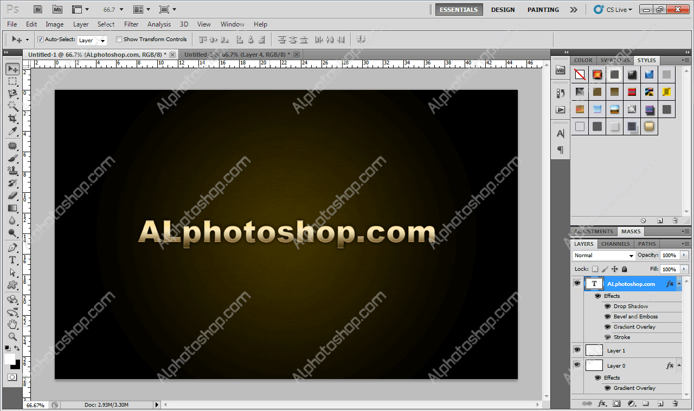Viewport: 694px width, 411px height.
Task: Open the Auto-Select Layer dropdown
Action: 92,40
